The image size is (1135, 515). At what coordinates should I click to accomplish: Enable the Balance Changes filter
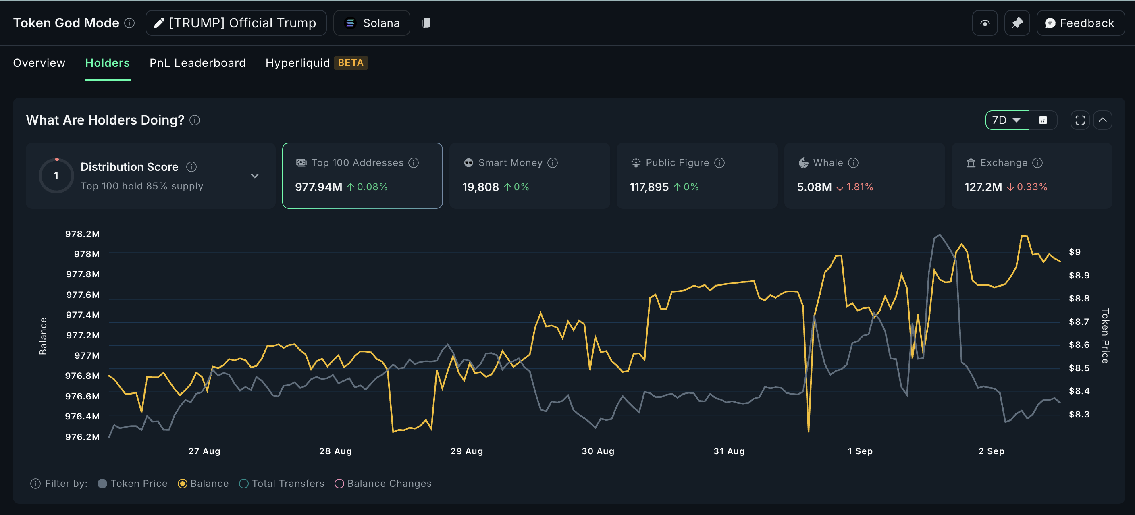pyautogui.click(x=339, y=483)
